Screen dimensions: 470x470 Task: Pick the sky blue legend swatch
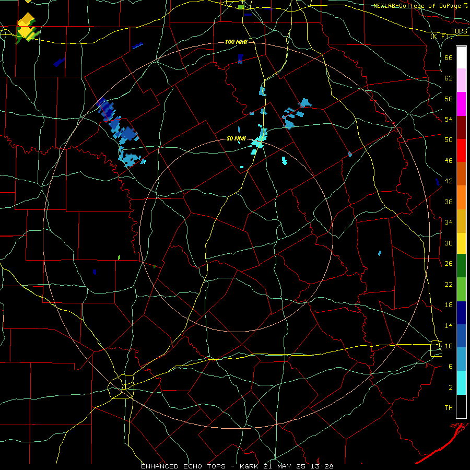coord(461,359)
